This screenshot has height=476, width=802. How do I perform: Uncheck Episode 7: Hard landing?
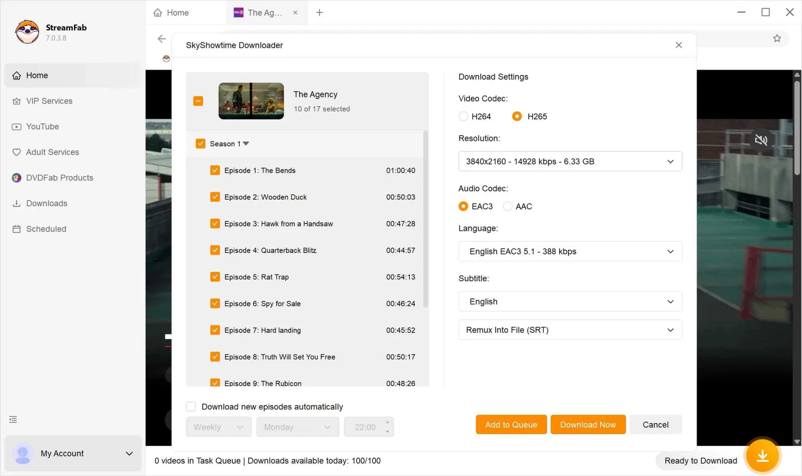[215, 330]
